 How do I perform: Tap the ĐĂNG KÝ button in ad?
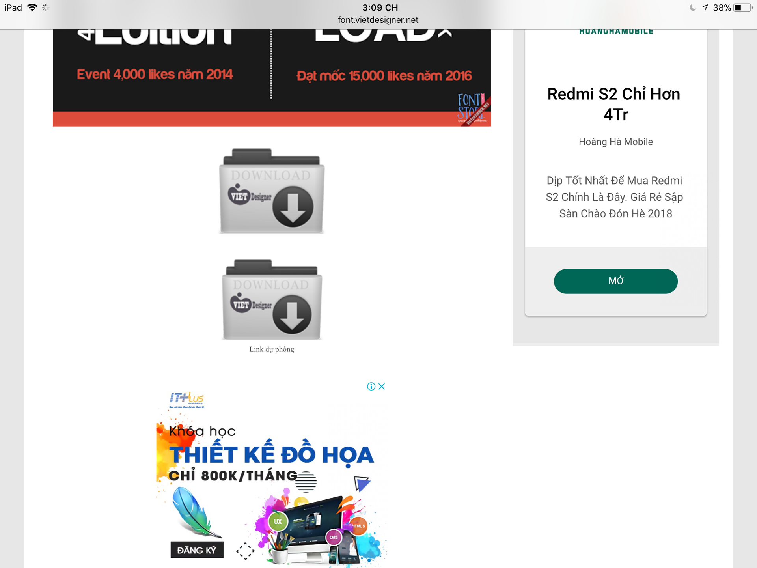coord(197,550)
